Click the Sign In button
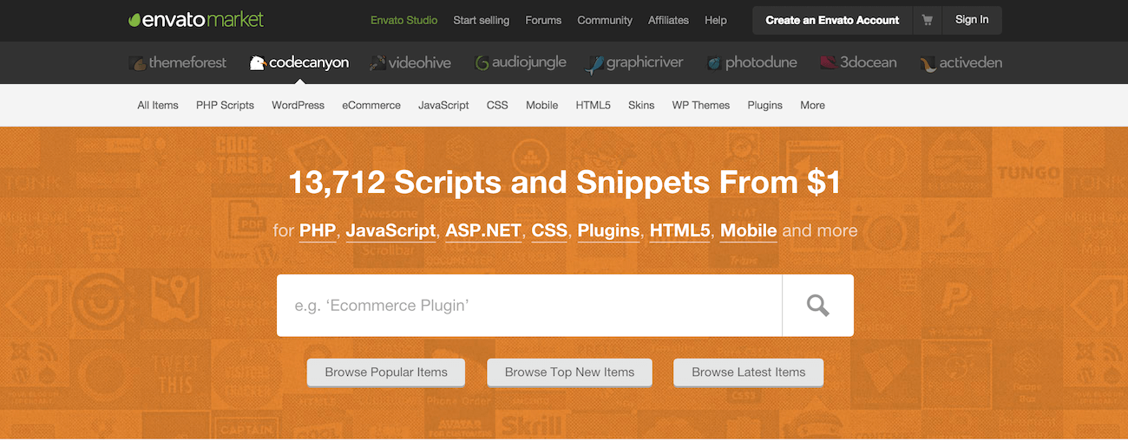The width and height of the screenshot is (1128, 440). (x=972, y=20)
